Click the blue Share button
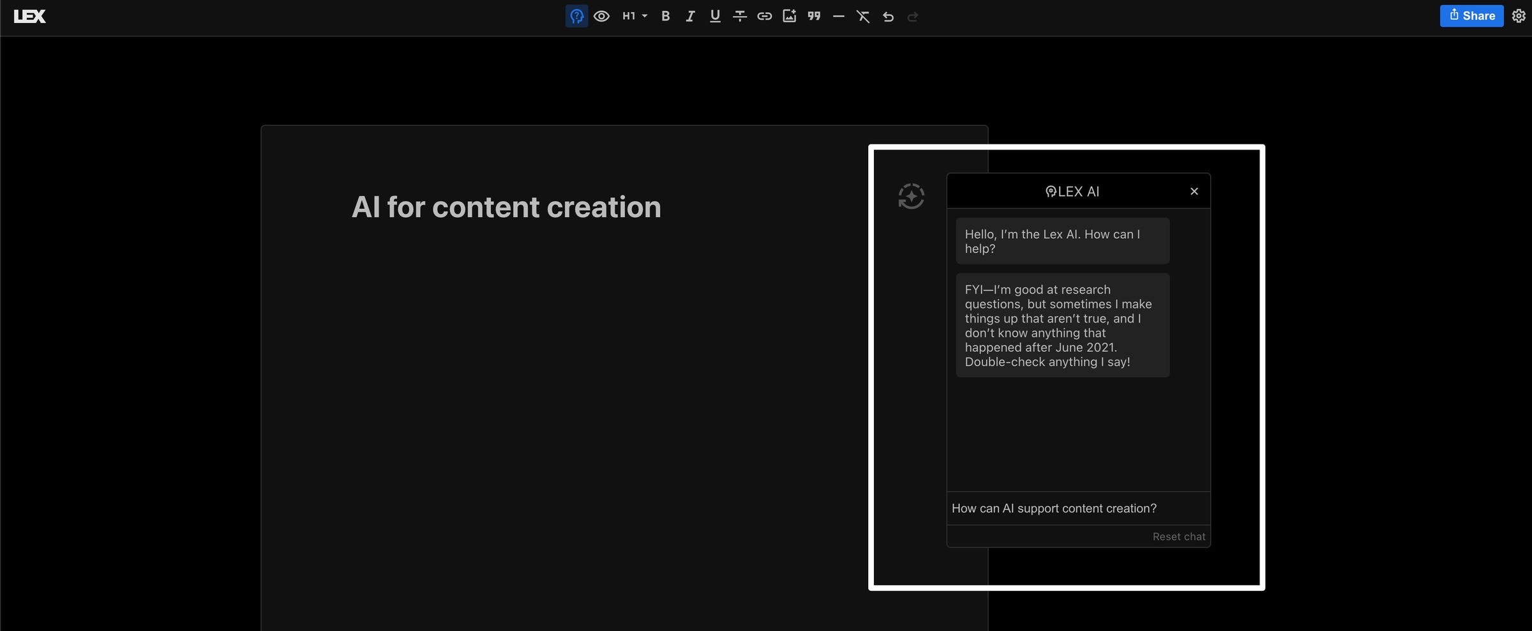The image size is (1532, 631). click(1471, 16)
